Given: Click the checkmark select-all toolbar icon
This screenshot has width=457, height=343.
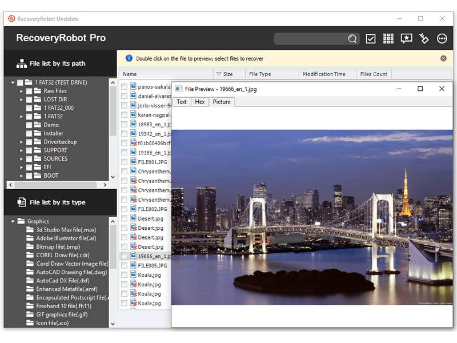Looking at the screenshot, I should (371, 39).
